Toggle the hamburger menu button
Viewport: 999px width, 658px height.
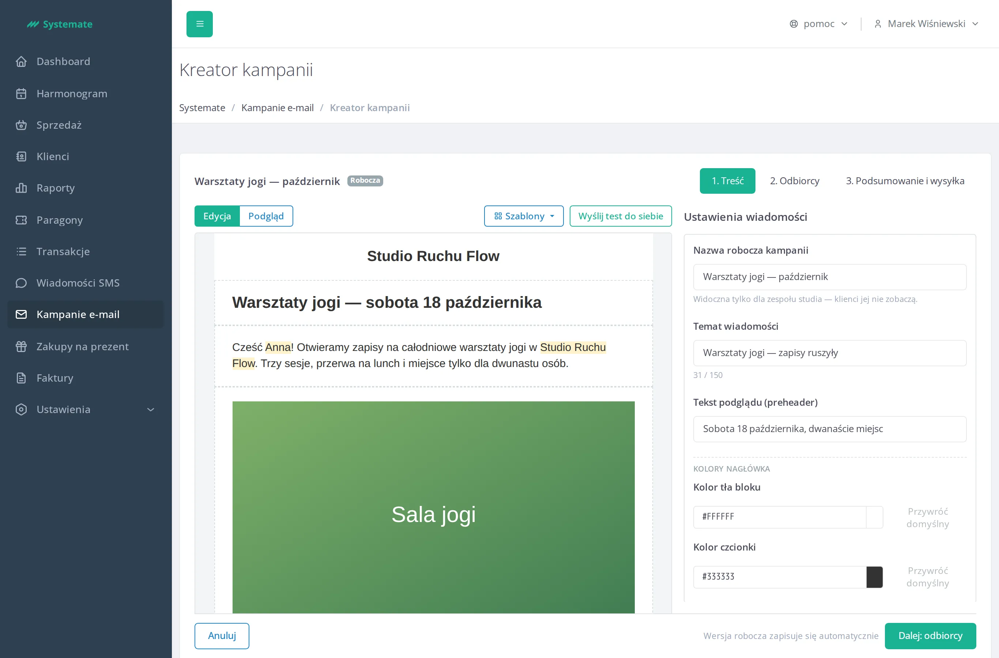[200, 24]
